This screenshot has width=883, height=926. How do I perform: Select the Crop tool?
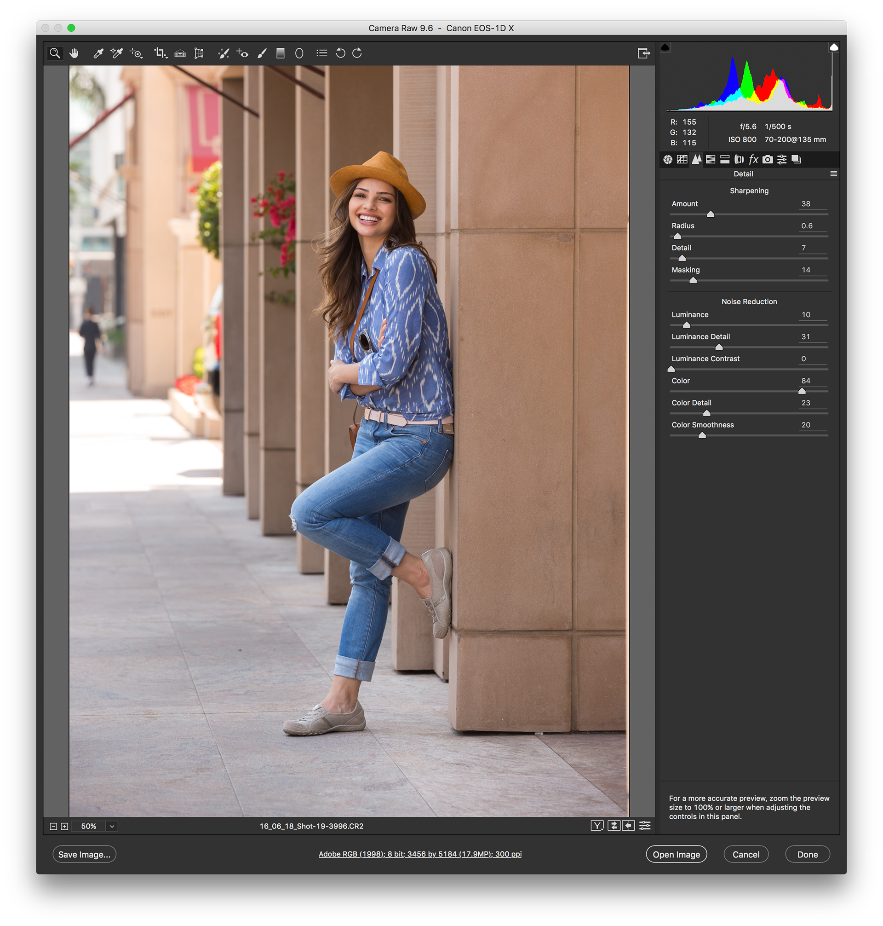tap(159, 53)
